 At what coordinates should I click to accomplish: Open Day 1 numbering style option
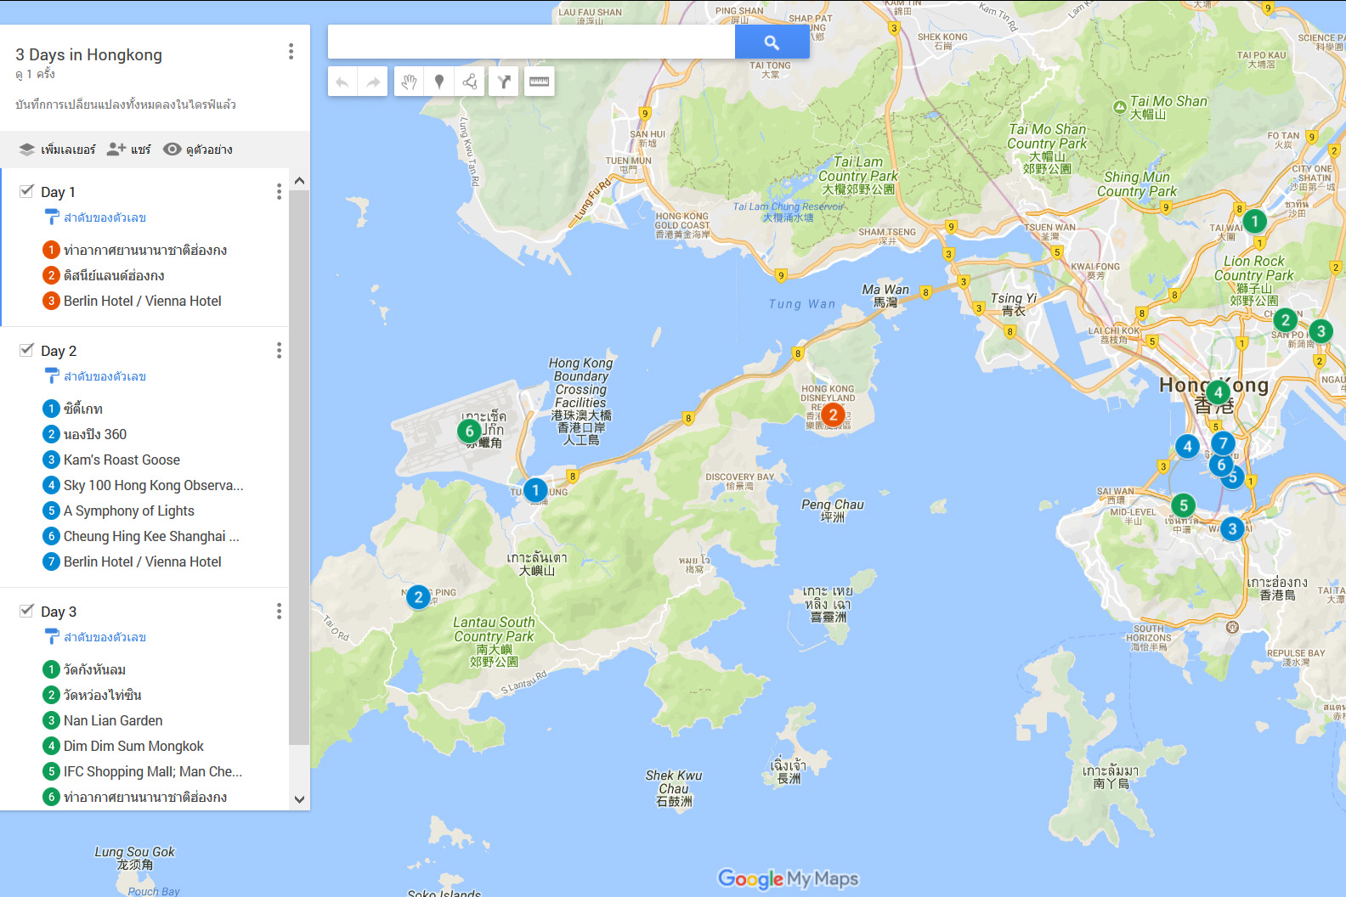tap(95, 218)
